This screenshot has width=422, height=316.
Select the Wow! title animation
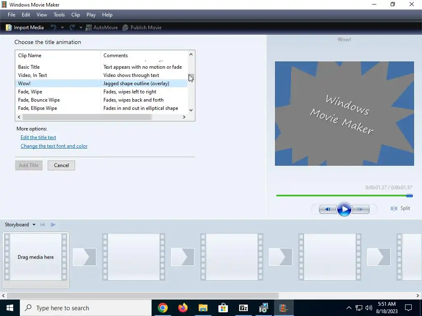(x=101, y=83)
